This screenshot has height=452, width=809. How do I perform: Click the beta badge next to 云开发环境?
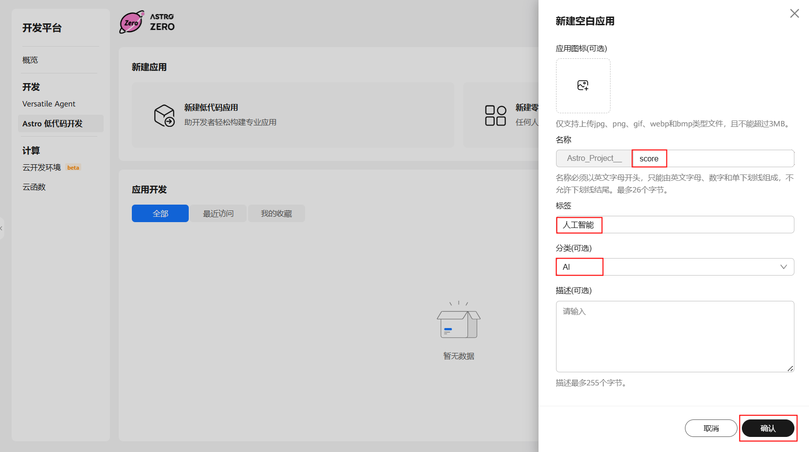73,168
